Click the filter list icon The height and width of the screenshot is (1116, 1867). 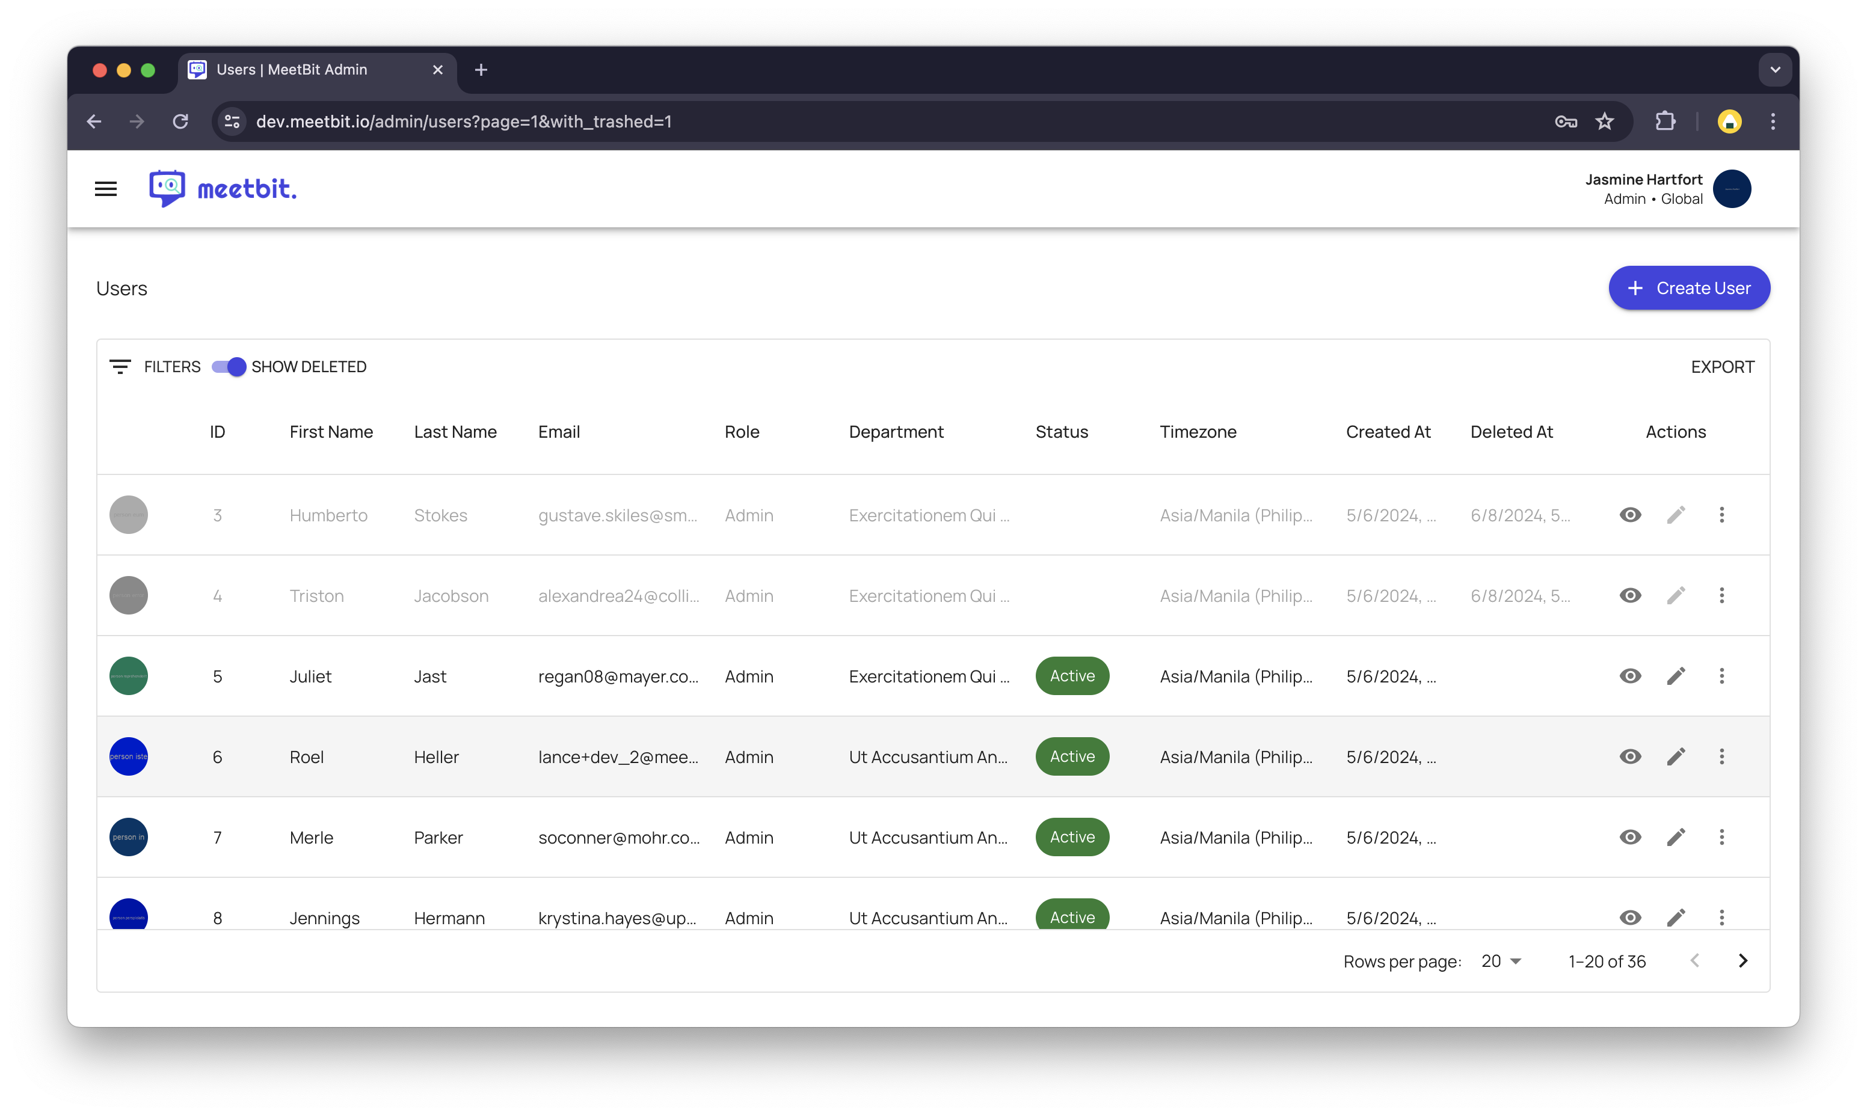point(120,367)
